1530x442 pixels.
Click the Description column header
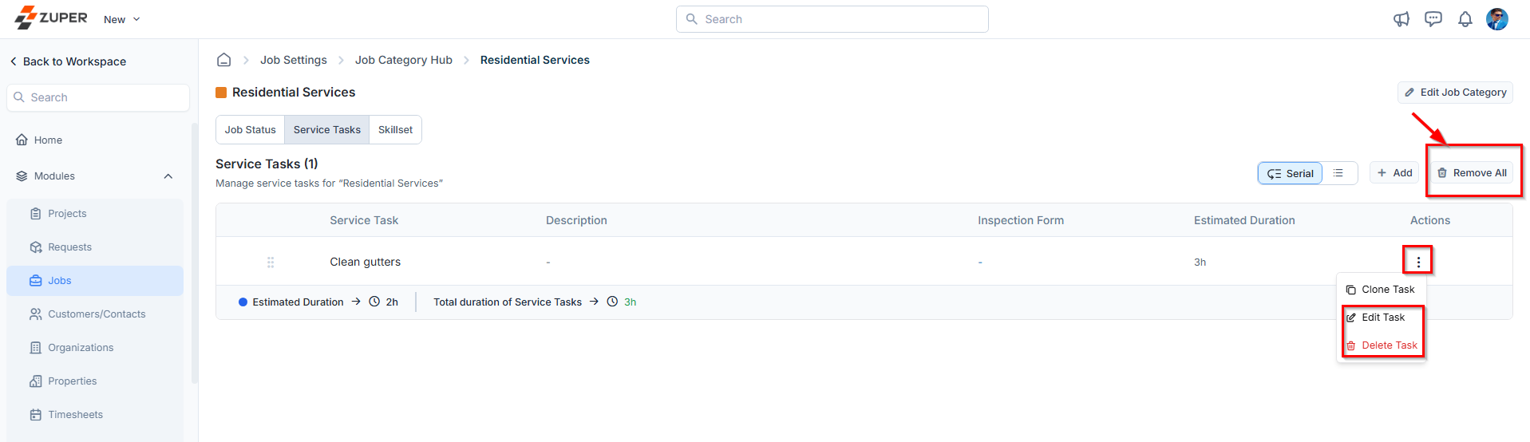coord(576,220)
